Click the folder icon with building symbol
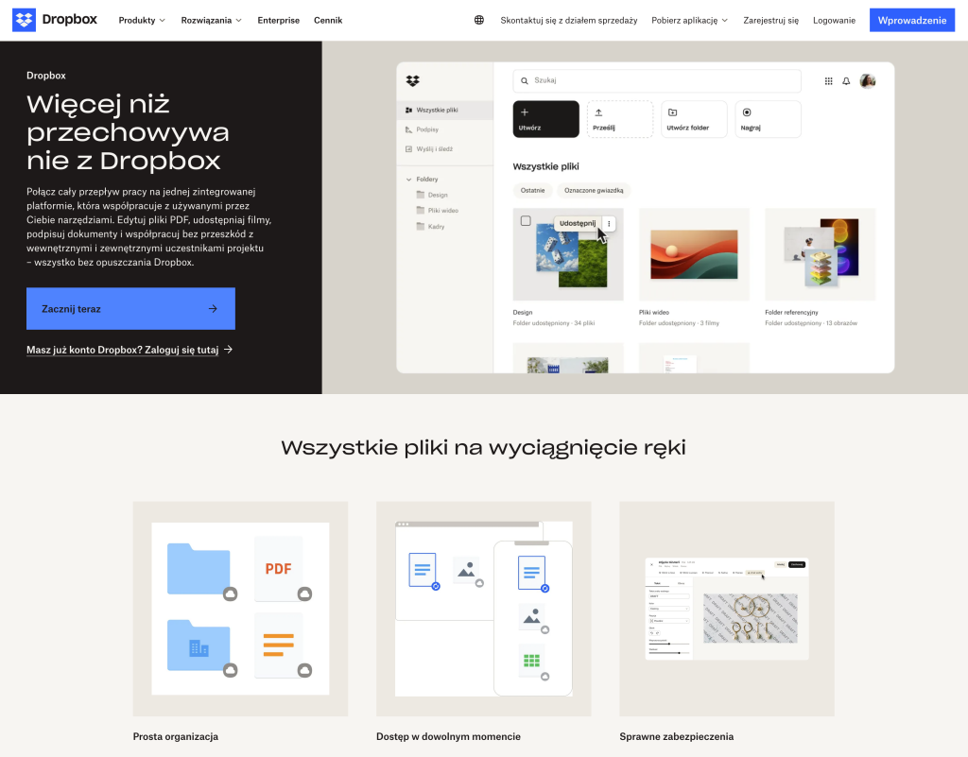Viewport: 968px width, 757px height. click(199, 645)
